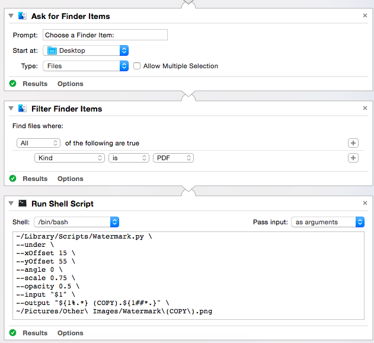This screenshot has width=374, height=343.
Task: Add a filter condition with the top plus button
Action: tap(353, 143)
